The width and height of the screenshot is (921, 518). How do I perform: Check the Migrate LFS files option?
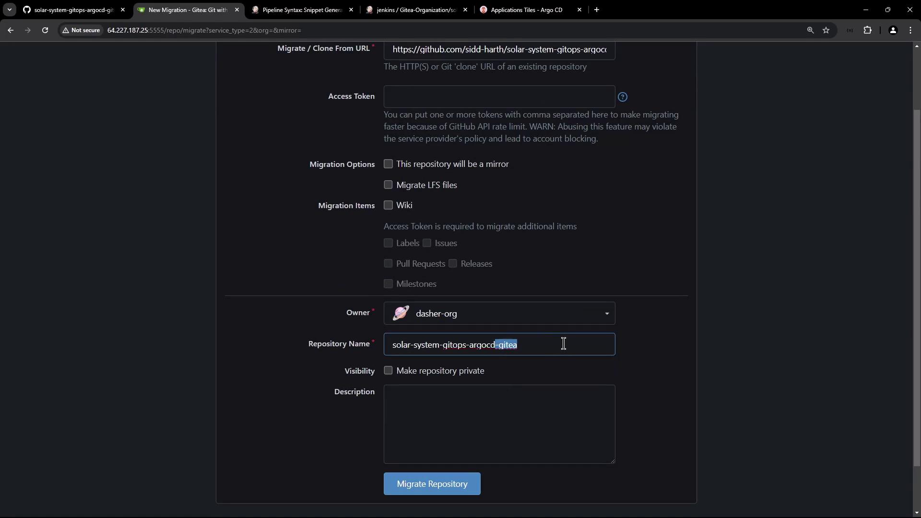[x=388, y=185]
